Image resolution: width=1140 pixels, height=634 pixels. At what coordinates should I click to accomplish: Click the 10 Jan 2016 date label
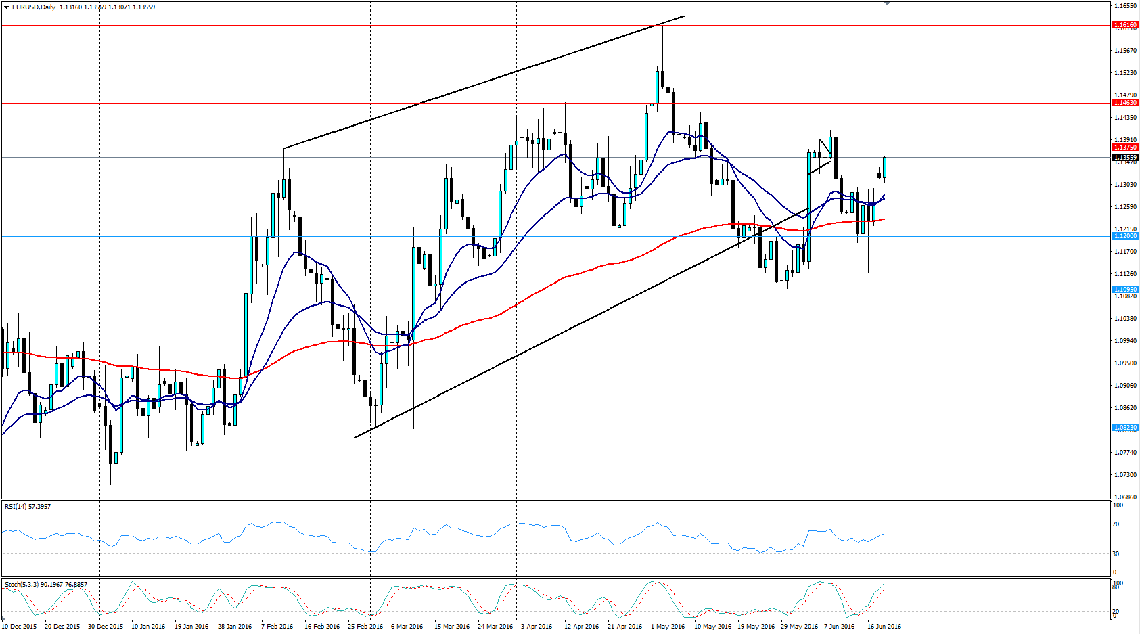(148, 627)
